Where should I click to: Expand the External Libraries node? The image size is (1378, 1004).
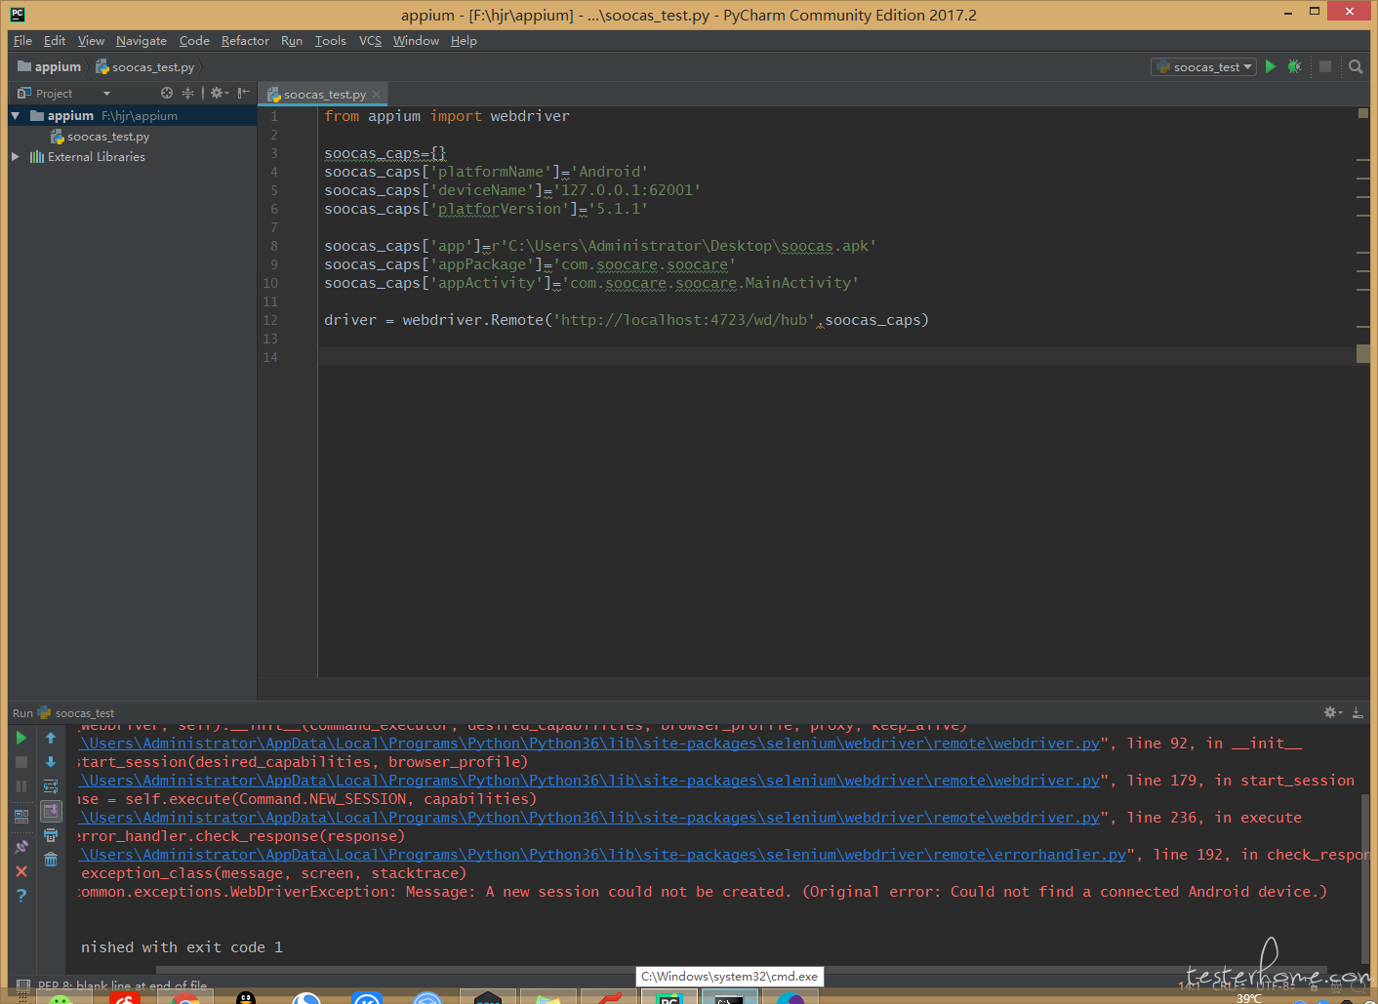(x=15, y=156)
